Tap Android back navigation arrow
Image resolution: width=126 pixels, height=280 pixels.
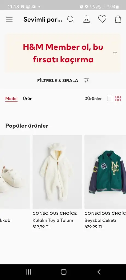(99, 272)
